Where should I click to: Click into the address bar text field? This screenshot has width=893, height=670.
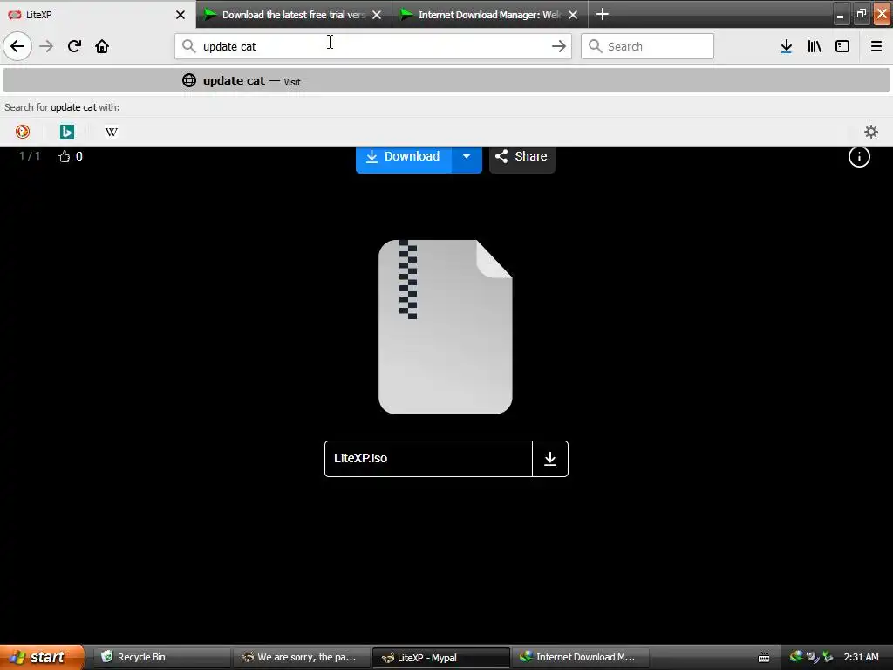point(373,46)
